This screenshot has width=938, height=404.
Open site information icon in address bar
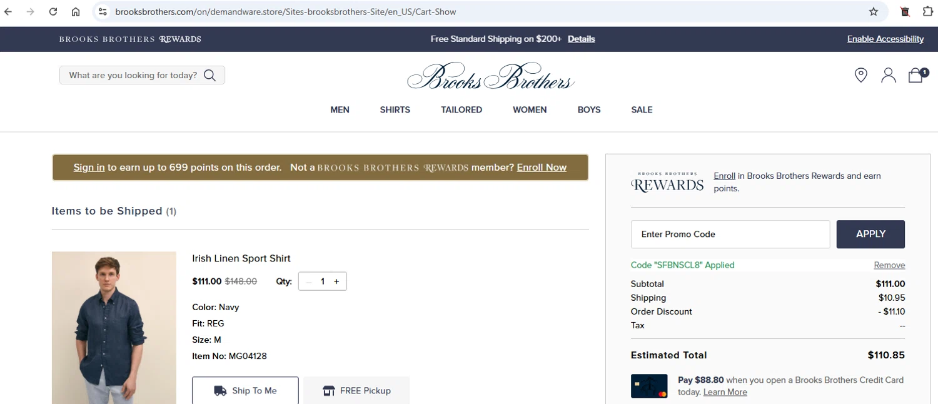pos(103,12)
